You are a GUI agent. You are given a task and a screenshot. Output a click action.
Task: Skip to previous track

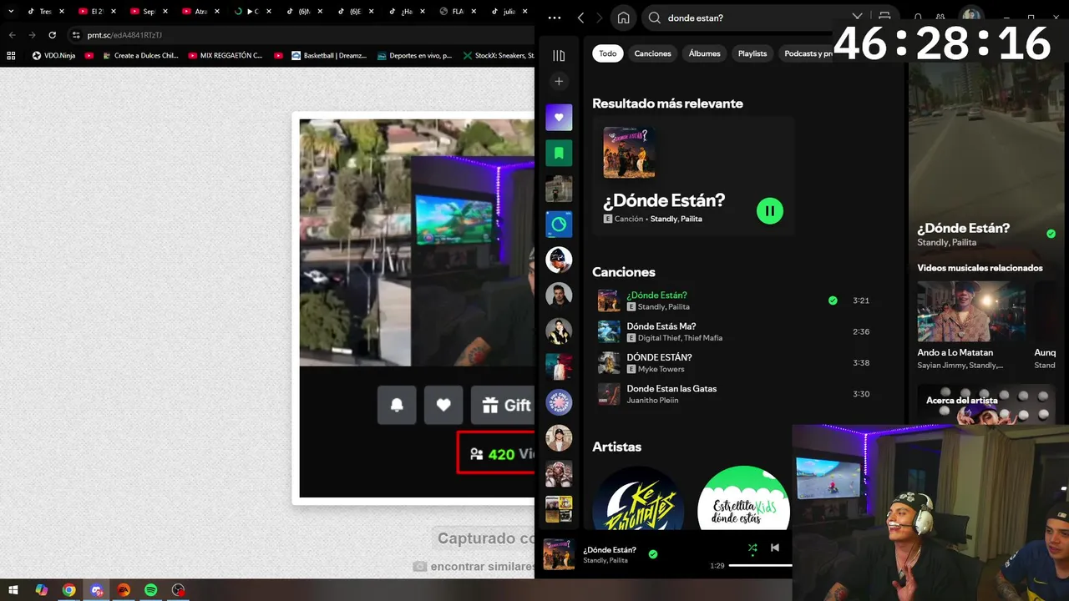pos(775,548)
